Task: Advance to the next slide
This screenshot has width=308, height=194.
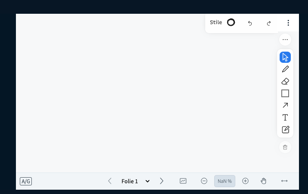Action: [x=161, y=181]
